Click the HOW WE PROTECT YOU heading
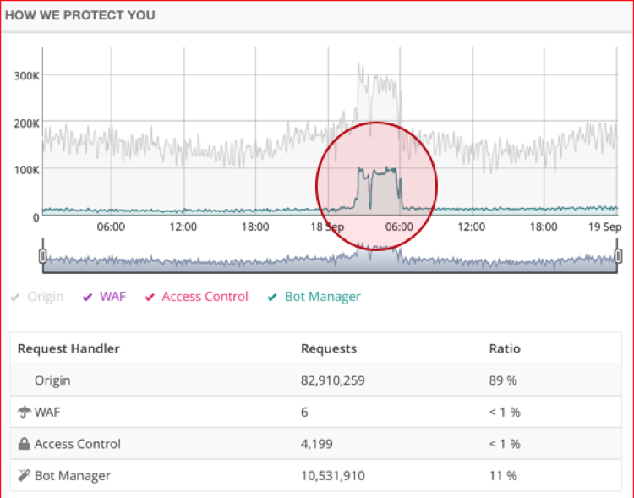 79,15
